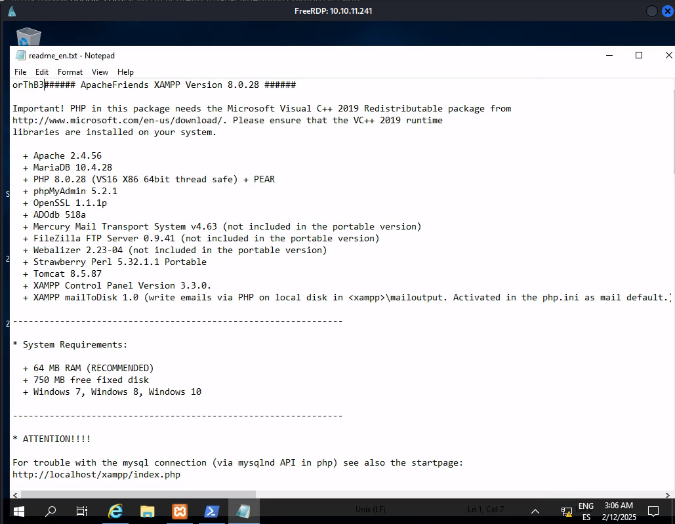This screenshot has width=675, height=524.
Task: Open the Format menu in Notepad
Action: pos(70,72)
